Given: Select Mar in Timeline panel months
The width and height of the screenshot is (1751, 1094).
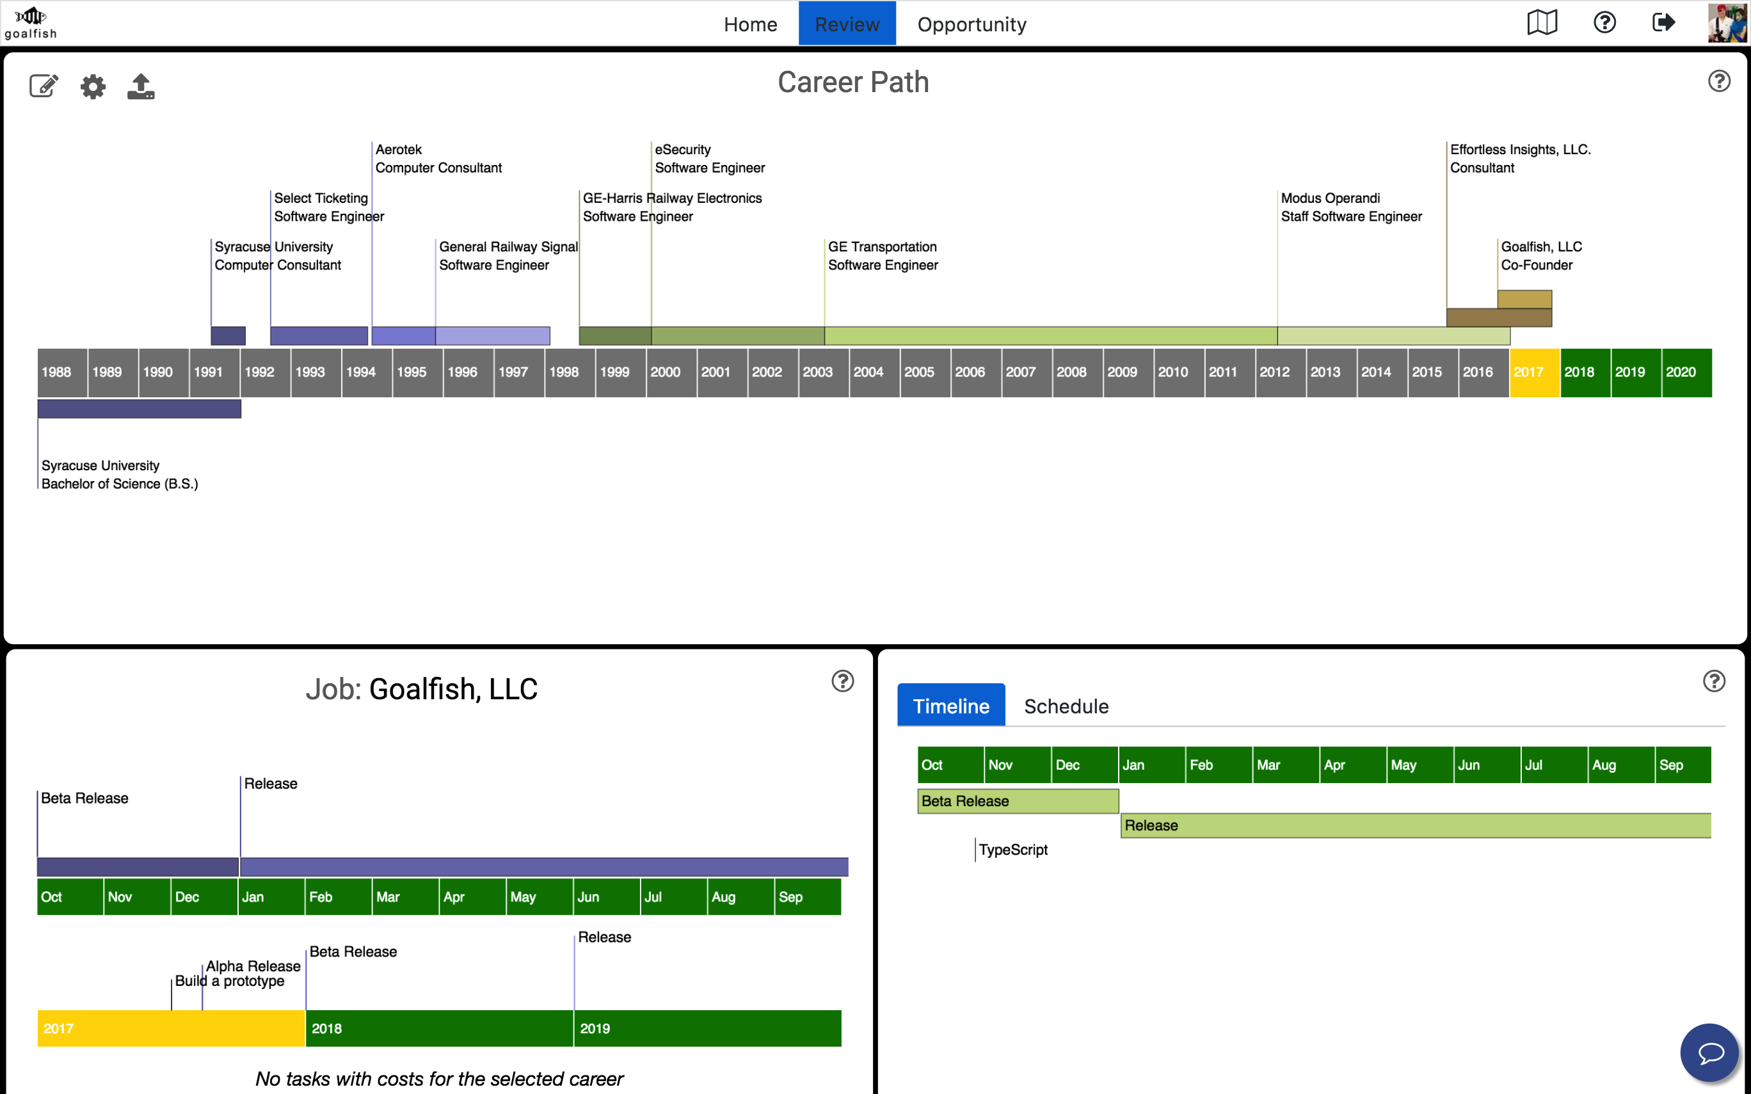Looking at the screenshot, I should point(1286,765).
